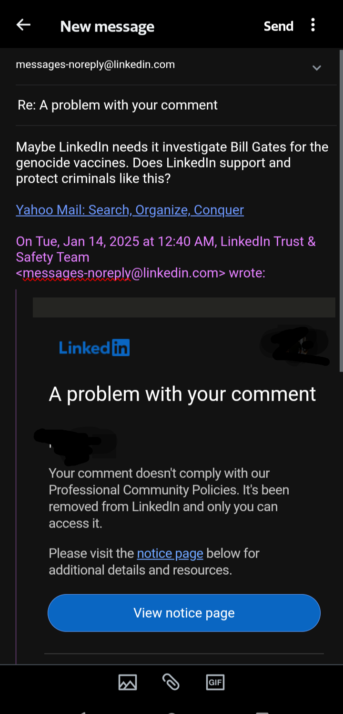Tap the "New message" title
The height and width of the screenshot is (714, 343).
pyautogui.click(x=107, y=27)
